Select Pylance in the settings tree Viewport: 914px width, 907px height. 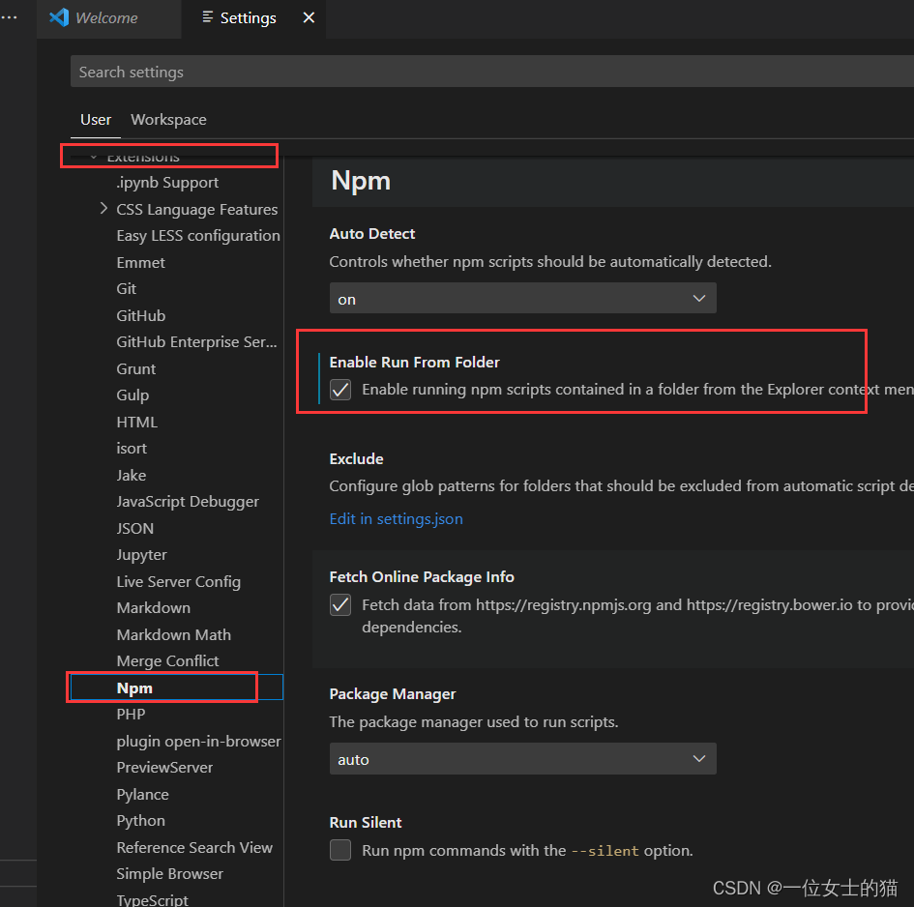(x=142, y=794)
